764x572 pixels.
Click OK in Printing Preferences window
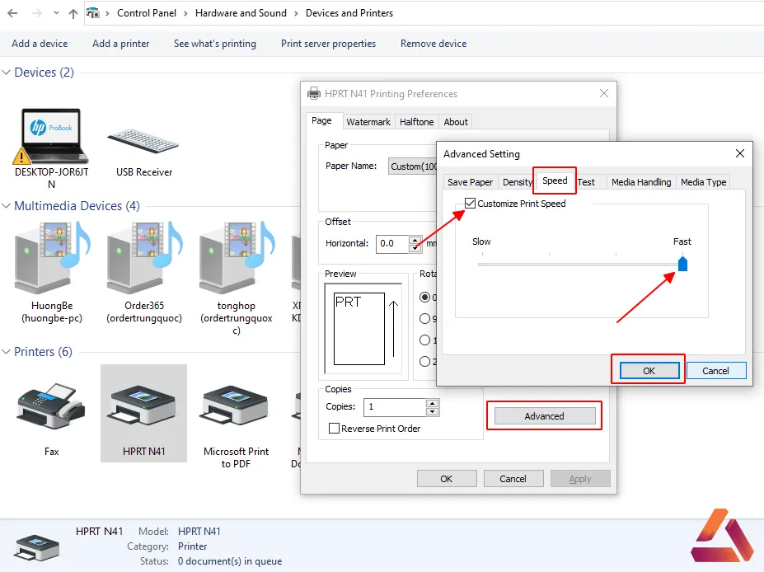click(447, 479)
